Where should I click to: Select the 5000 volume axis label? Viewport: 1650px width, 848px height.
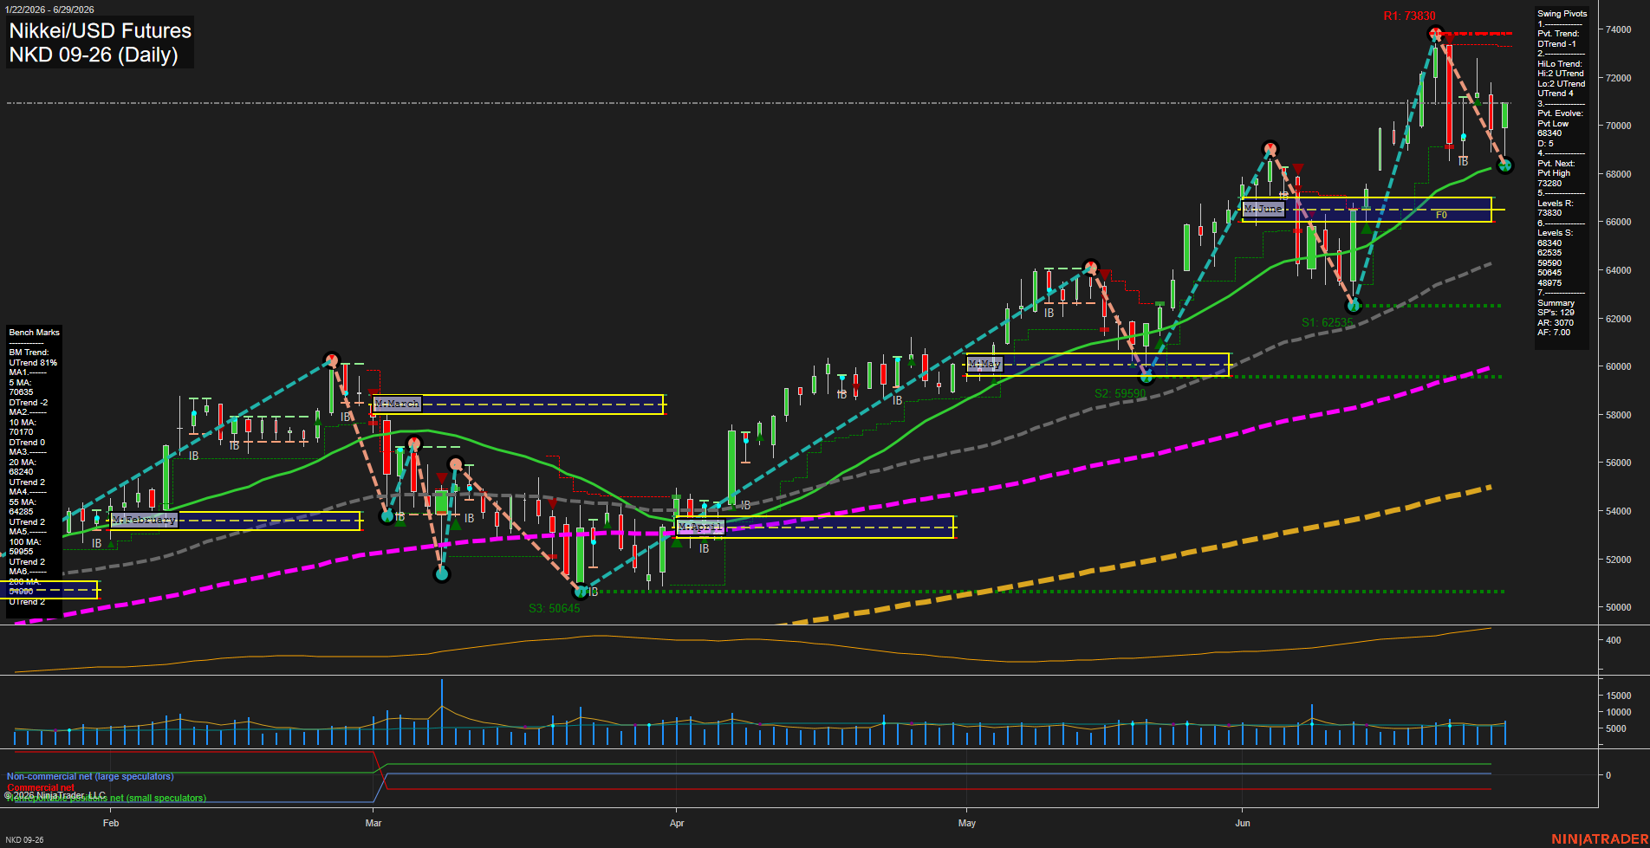[1616, 728]
